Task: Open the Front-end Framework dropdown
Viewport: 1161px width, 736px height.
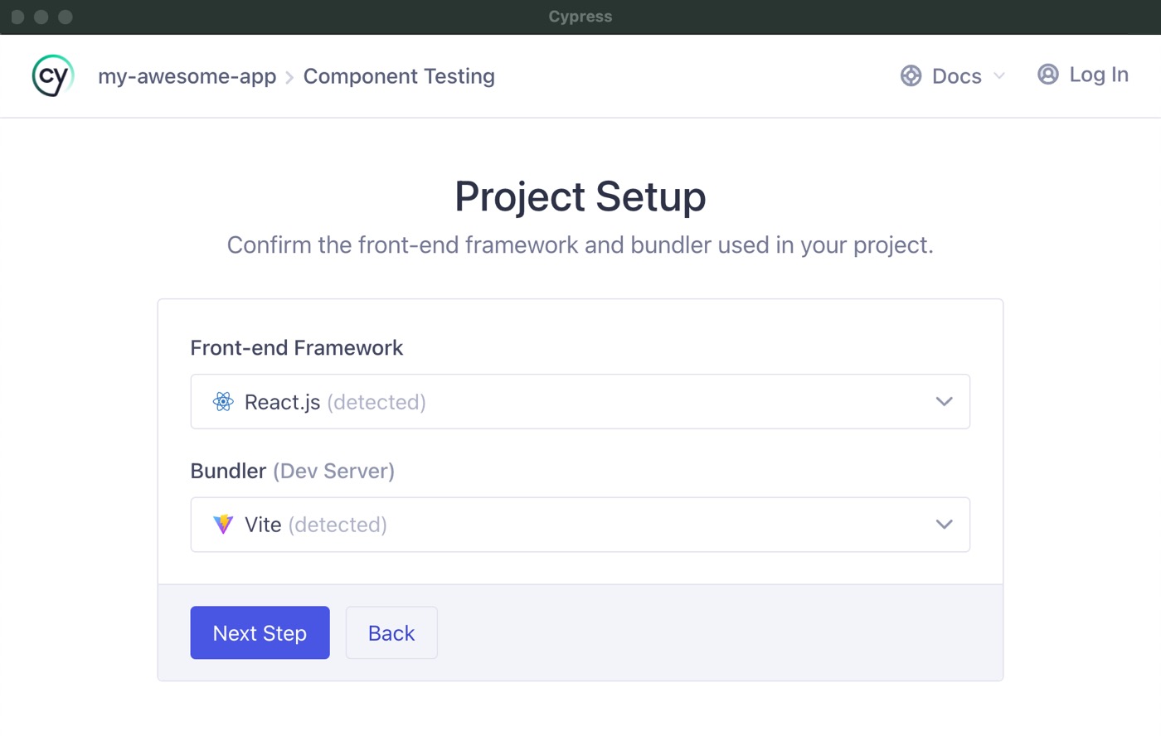Action: click(x=580, y=401)
